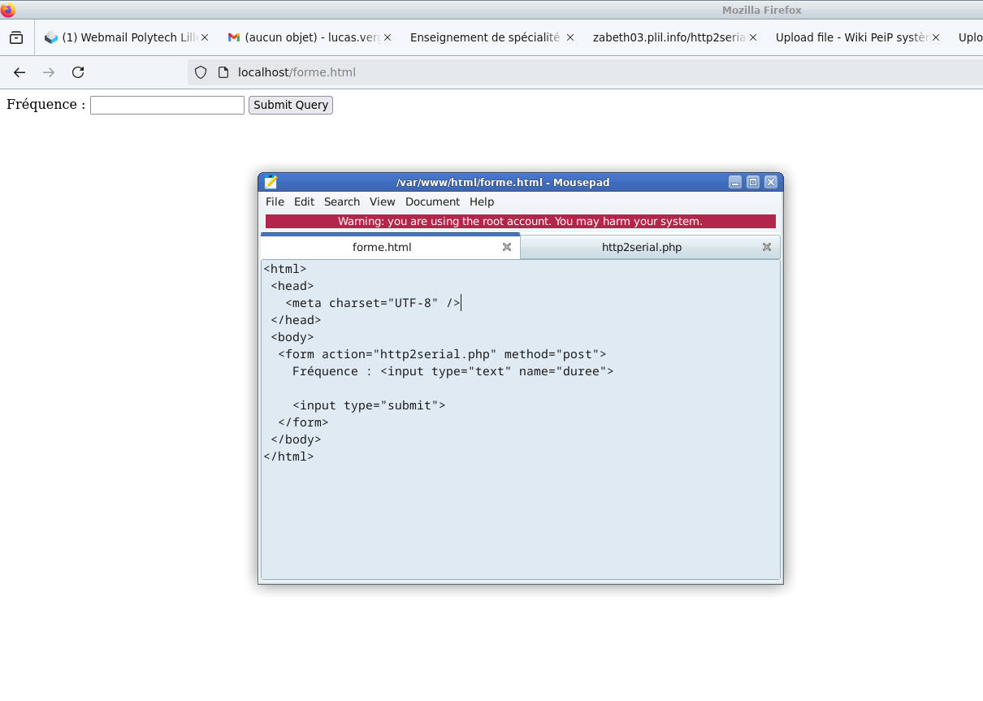983x701 pixels.
Task: Click the Mousepad notepad icon in title bar
Action: click(x=271, y=182)
